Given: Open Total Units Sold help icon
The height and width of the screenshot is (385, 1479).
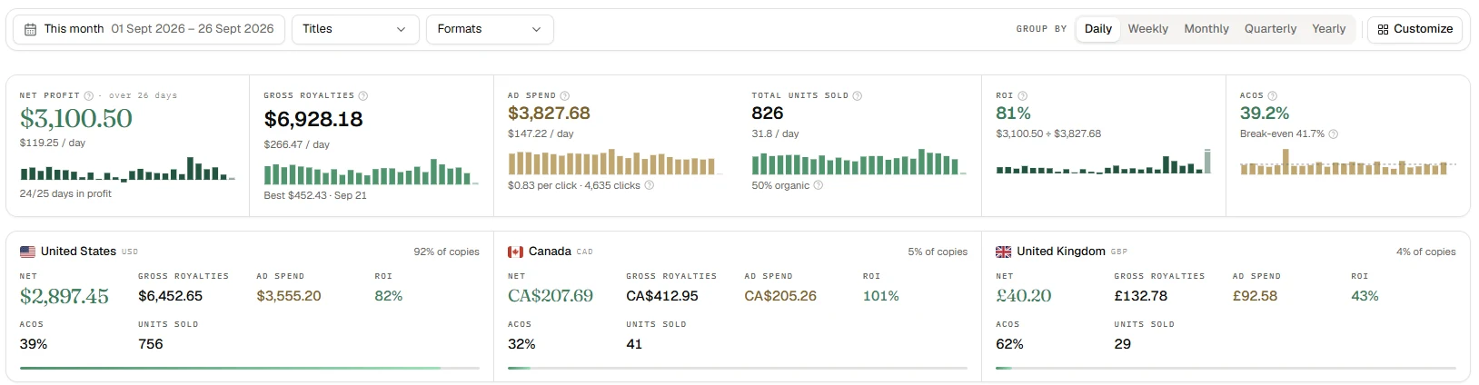Looking at the screenshot, I should coord(858,95).
